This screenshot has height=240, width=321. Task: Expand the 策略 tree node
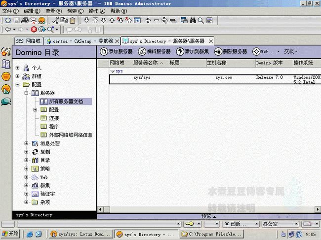(x=26, y=169)
